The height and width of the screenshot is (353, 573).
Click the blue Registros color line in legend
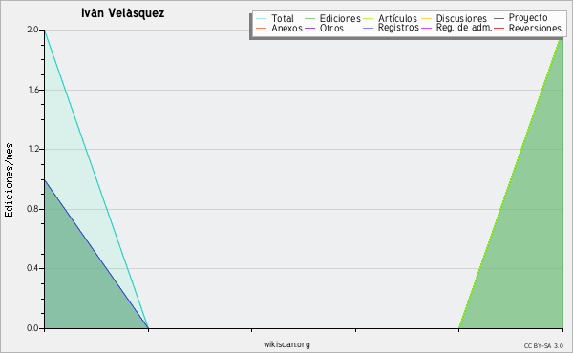[368, 29]
